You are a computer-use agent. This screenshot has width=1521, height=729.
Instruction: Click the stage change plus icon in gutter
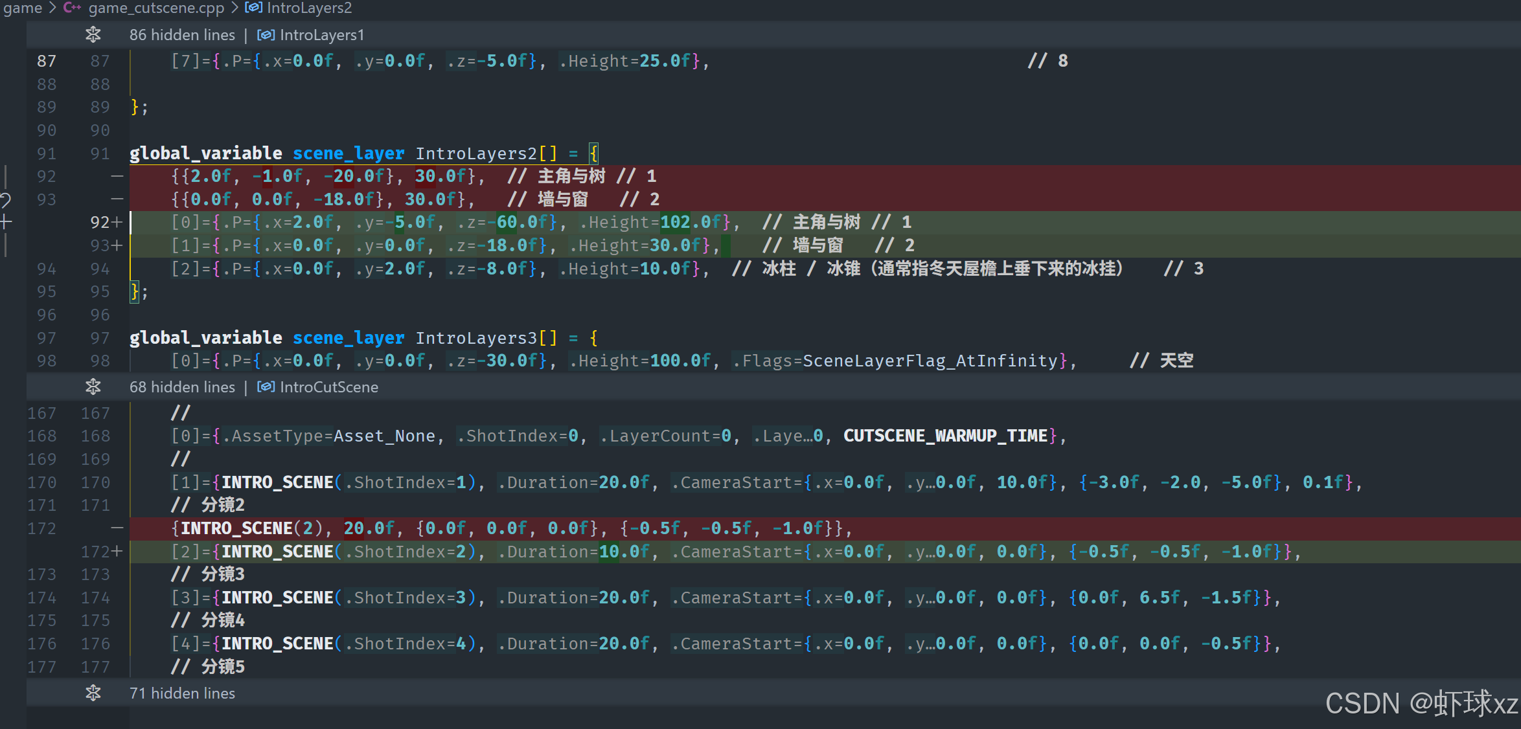(x=6, y=222)
